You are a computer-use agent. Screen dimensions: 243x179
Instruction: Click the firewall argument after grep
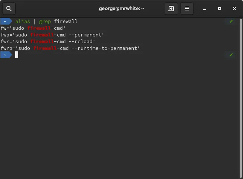(66, 21)
